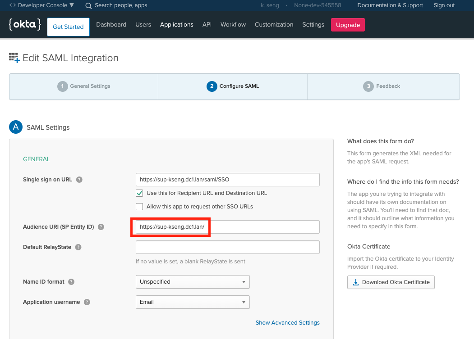This screenshot has height=339, width=474.
Task: Click the Edit SAML Integration app grid icon
Action: coord(14,58)
